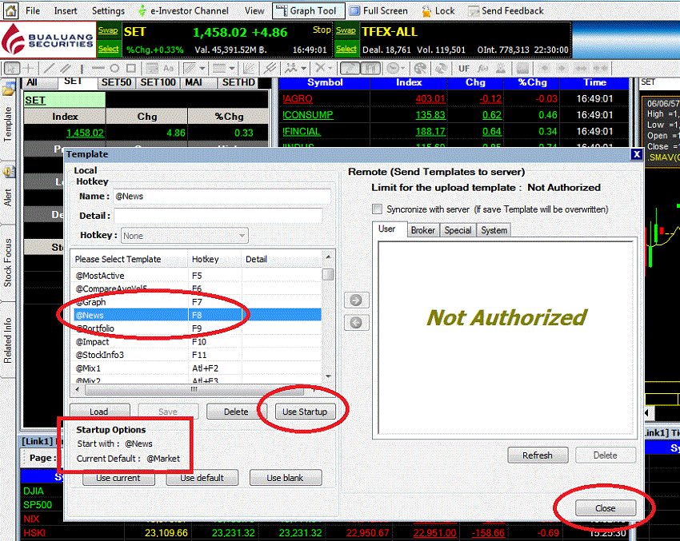Select the rectangle drawing tool
Screen dimensions: 680x541
131,69
